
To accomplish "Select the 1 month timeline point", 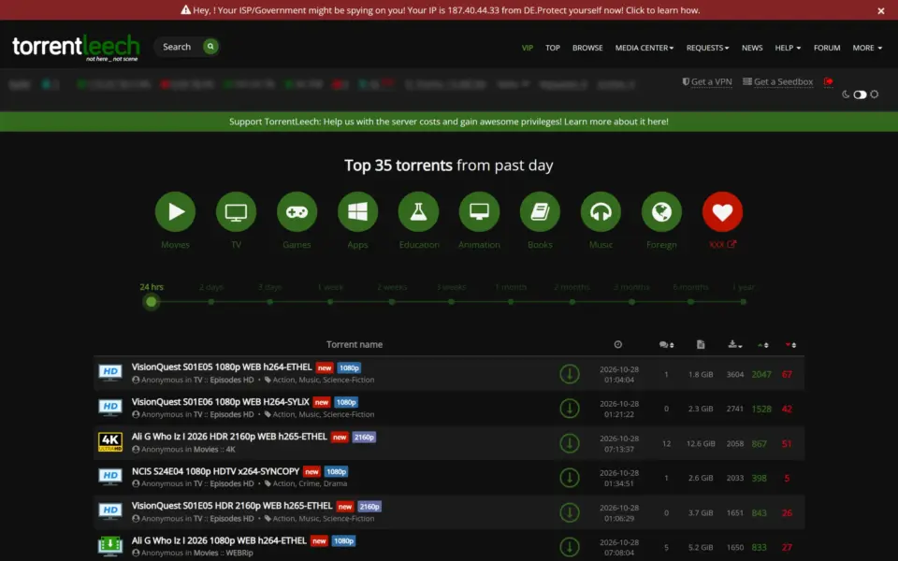I will tap(511, 302).
